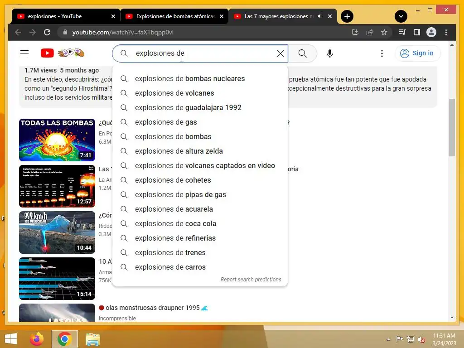The height and width of the screenshot is (348, 464).
Task: Go forward with the browser forward arrow
Action: click(33, 32)
